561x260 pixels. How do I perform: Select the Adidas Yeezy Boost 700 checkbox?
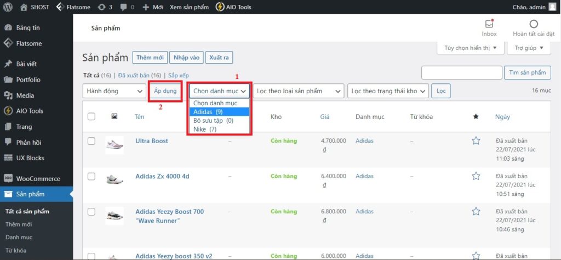pyautogui.click(x=91, y=212)
